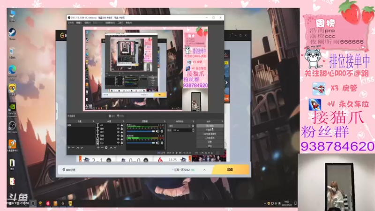This screenshot has width=375, height=211.
Task: Adjust the first mixer channel volume slider
Action: 141,131
